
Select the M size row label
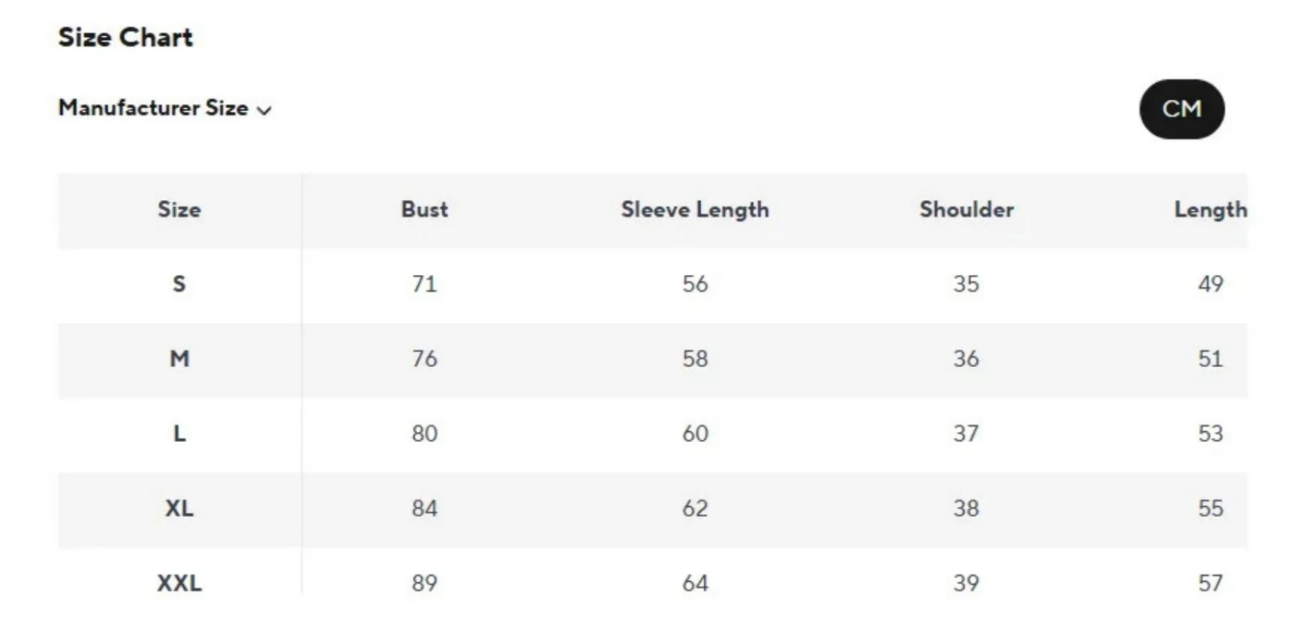point(179,358)
